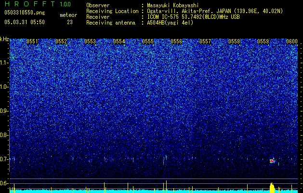Viewport: 303px width, 193px height.
Task: Click the 1.0 kHz axis label
Action: (4, 87)
